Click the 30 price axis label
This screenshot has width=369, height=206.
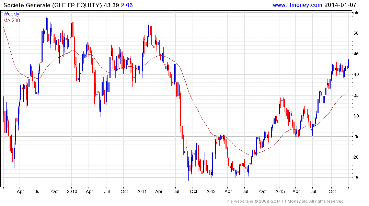point(356,116)
